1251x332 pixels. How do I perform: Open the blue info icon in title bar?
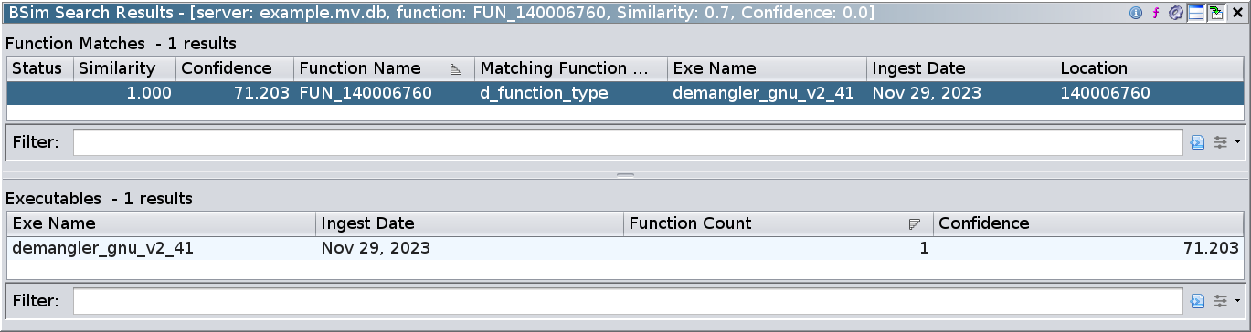point(1136,13)
